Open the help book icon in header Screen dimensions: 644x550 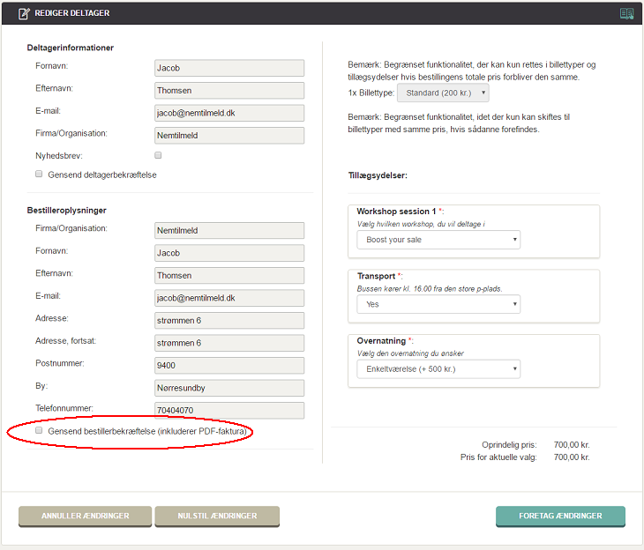(626, 13)
